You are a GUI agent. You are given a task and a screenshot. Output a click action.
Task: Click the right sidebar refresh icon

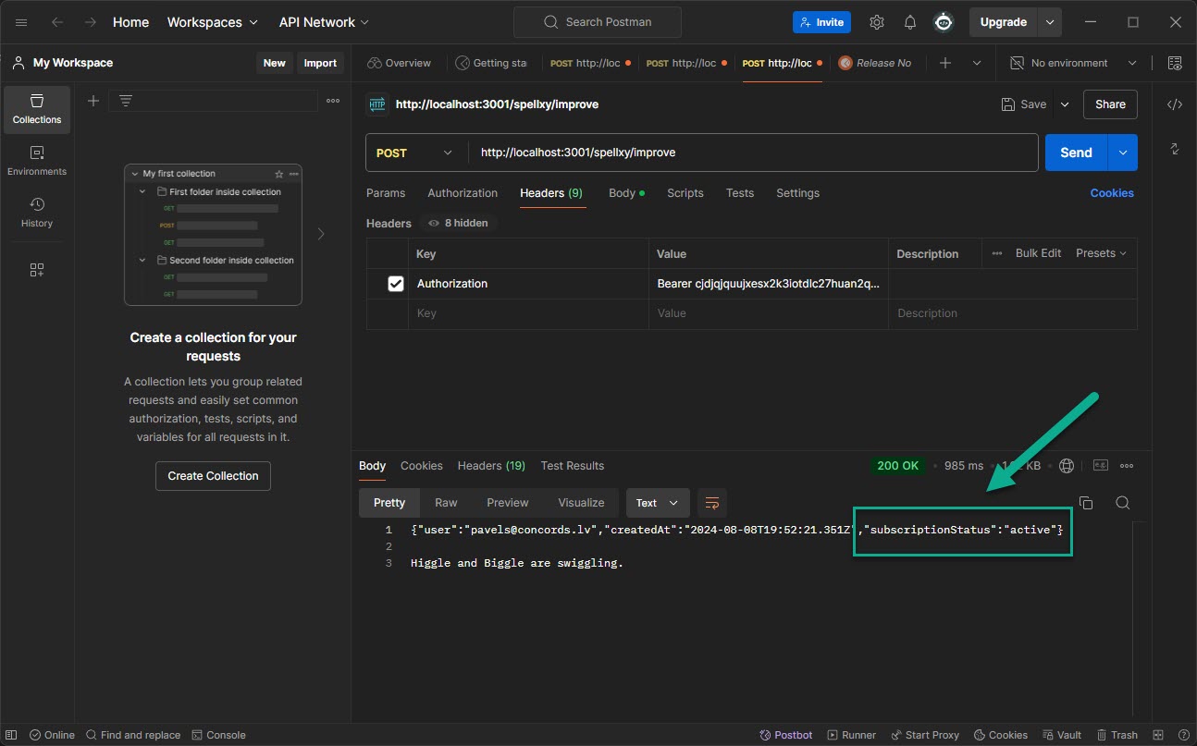click(1175, 149)
